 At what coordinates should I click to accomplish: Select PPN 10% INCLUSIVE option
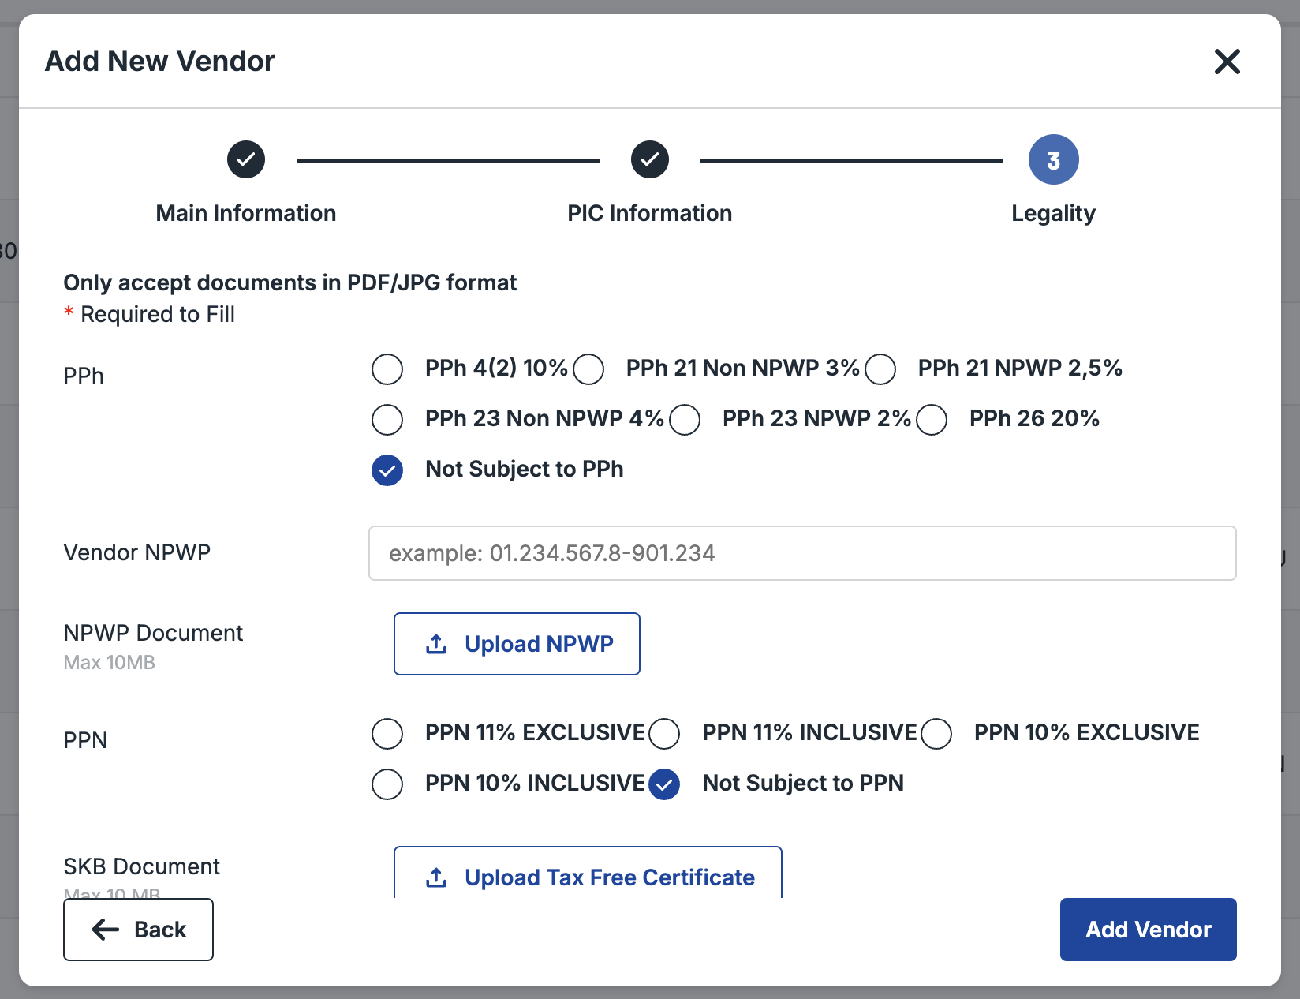pyautogui.click(x=387, y=784)
